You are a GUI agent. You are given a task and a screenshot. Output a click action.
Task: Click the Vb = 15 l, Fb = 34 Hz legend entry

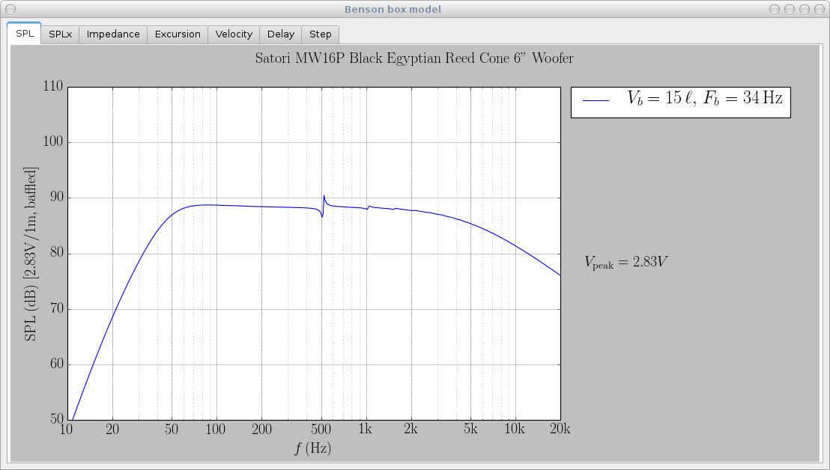click(x=681, y=102)
